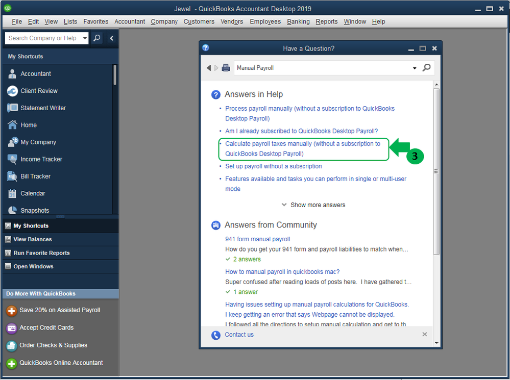
Task: Open How to manual payroll in quickbooks mac
Action: (x=282, y=272)
